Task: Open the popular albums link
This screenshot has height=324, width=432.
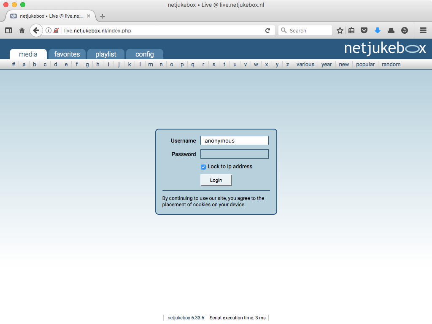Action: click(x=365, y=65)
